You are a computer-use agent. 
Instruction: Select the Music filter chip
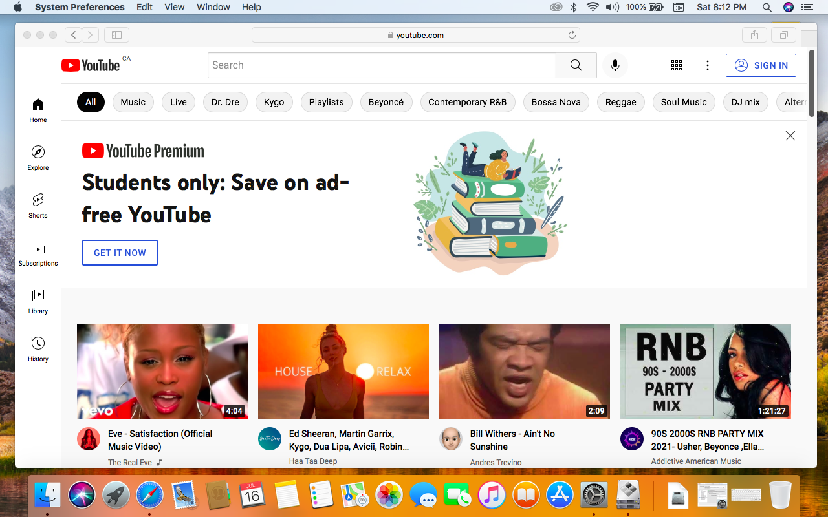(x=133, y=102)
